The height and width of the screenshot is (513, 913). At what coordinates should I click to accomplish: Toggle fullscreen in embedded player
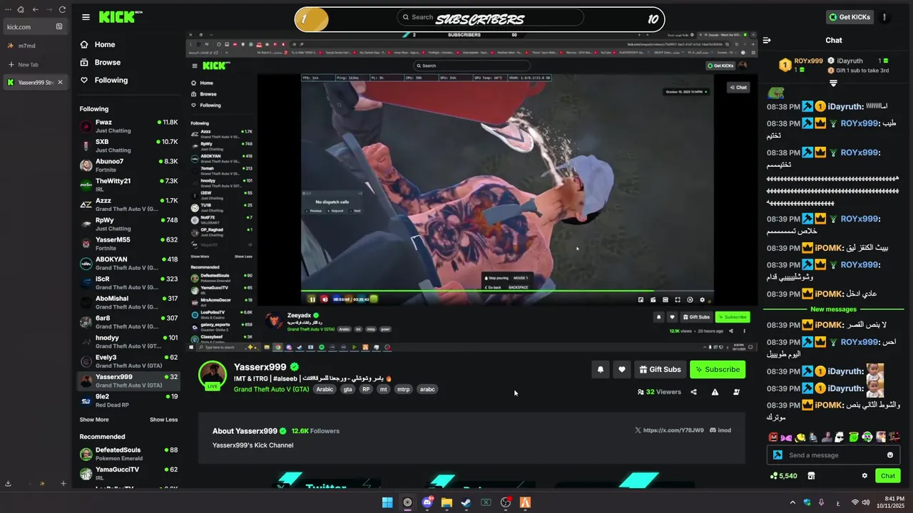click(x=678, y=300)
